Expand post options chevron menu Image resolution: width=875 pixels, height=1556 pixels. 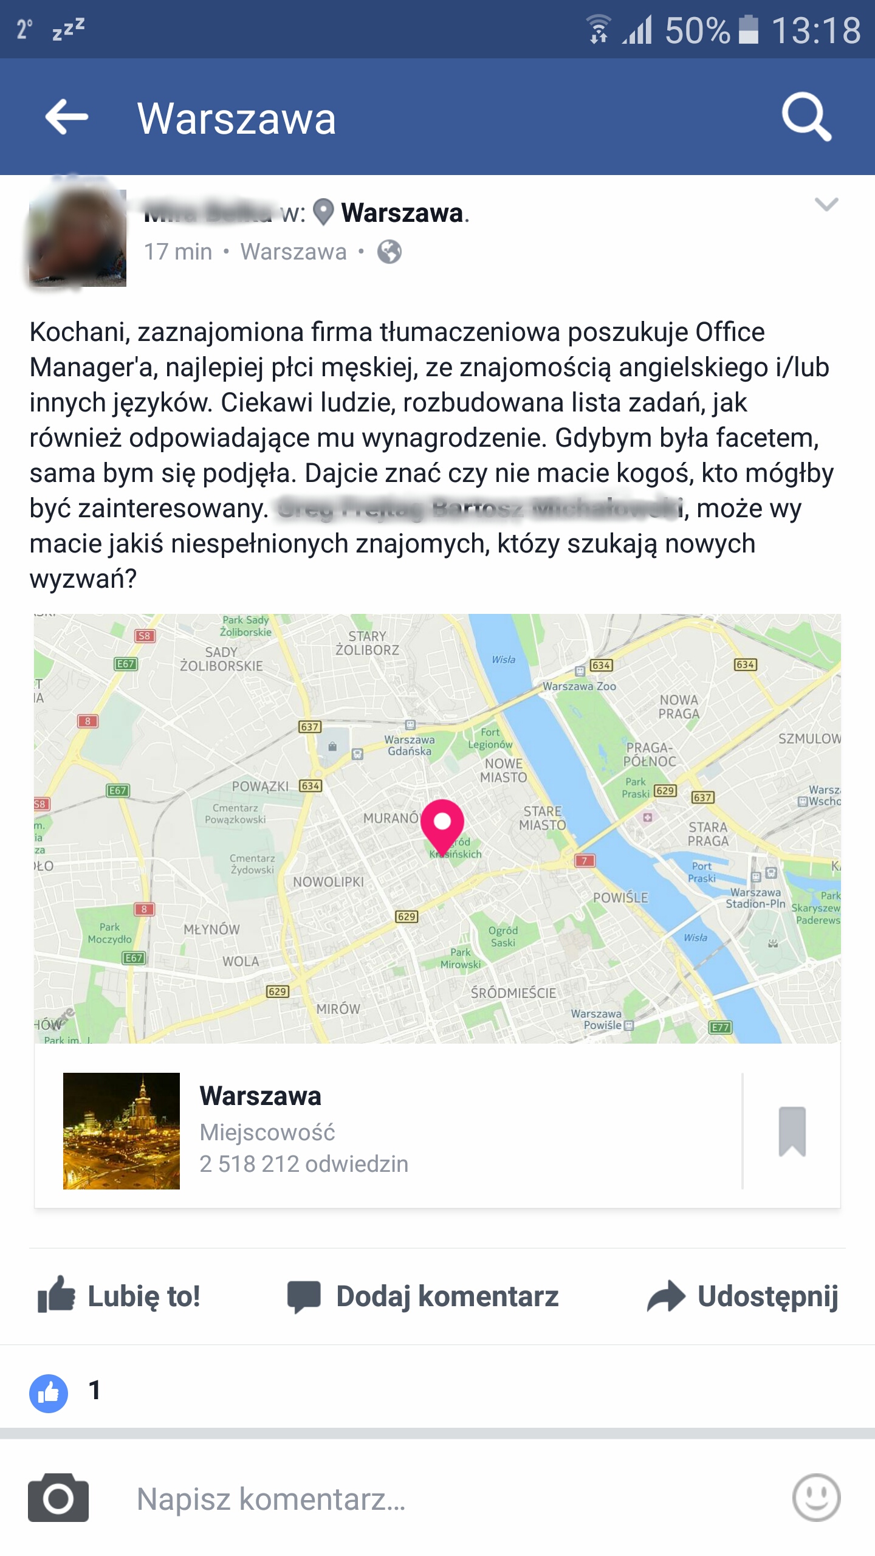coord(826,204)
